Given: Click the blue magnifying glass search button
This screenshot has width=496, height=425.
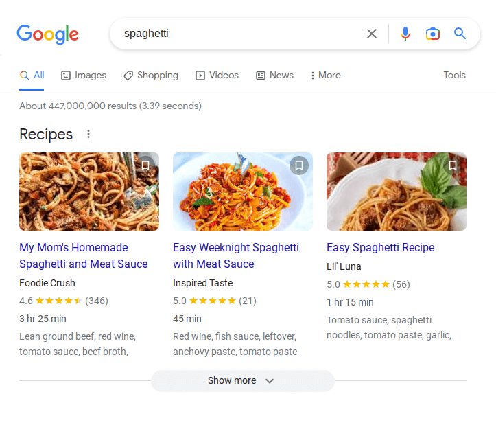Looking at the screenshot, I should click(x=460, y=33).
